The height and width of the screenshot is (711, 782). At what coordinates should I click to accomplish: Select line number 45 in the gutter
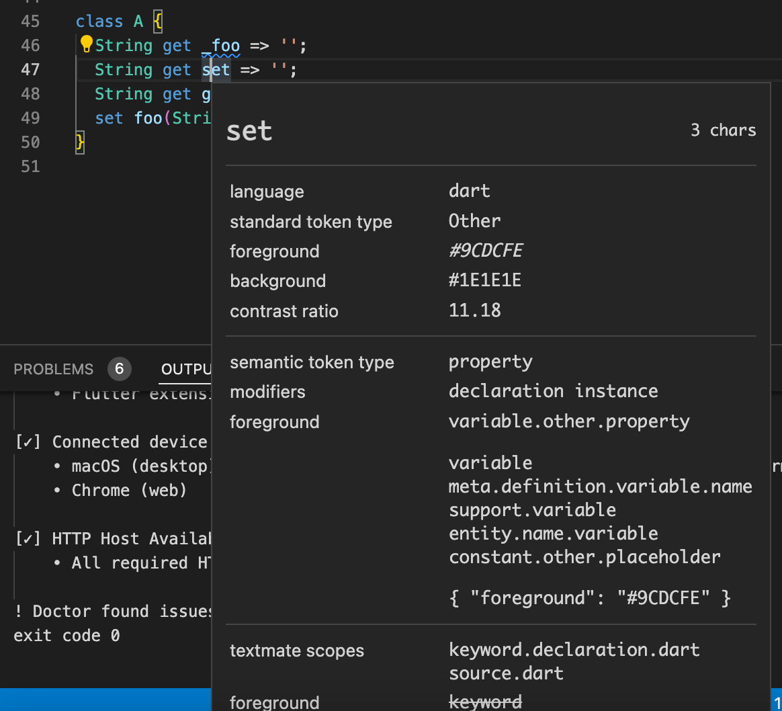click(x=30, y=22)
